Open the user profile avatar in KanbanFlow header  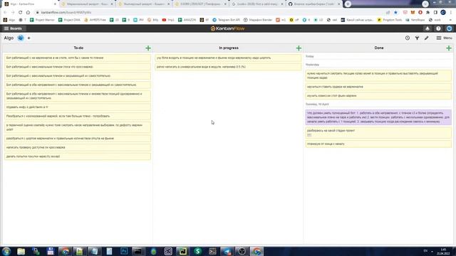click(450, 28)
